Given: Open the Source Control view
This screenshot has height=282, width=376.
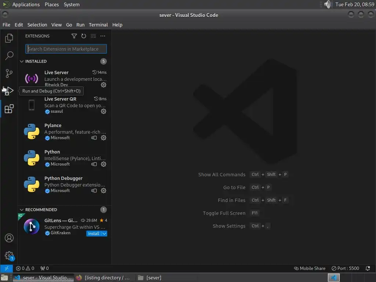Looking at the screenshot, I should (x=9, y=73).
